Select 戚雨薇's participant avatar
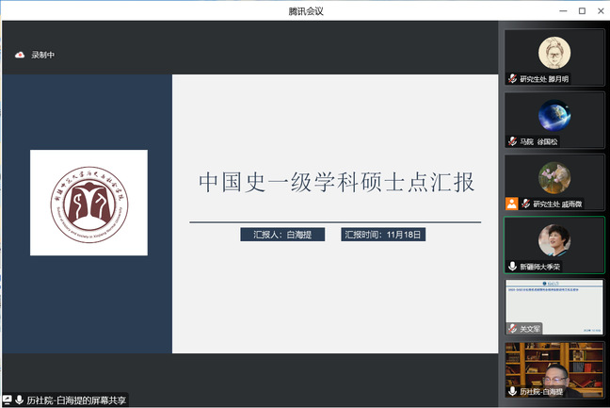 click(554, 177)
